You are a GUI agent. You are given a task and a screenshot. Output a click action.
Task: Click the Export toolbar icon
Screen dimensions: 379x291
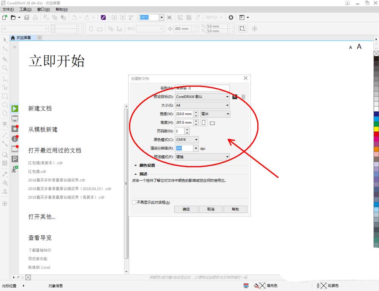click(123, 17)
